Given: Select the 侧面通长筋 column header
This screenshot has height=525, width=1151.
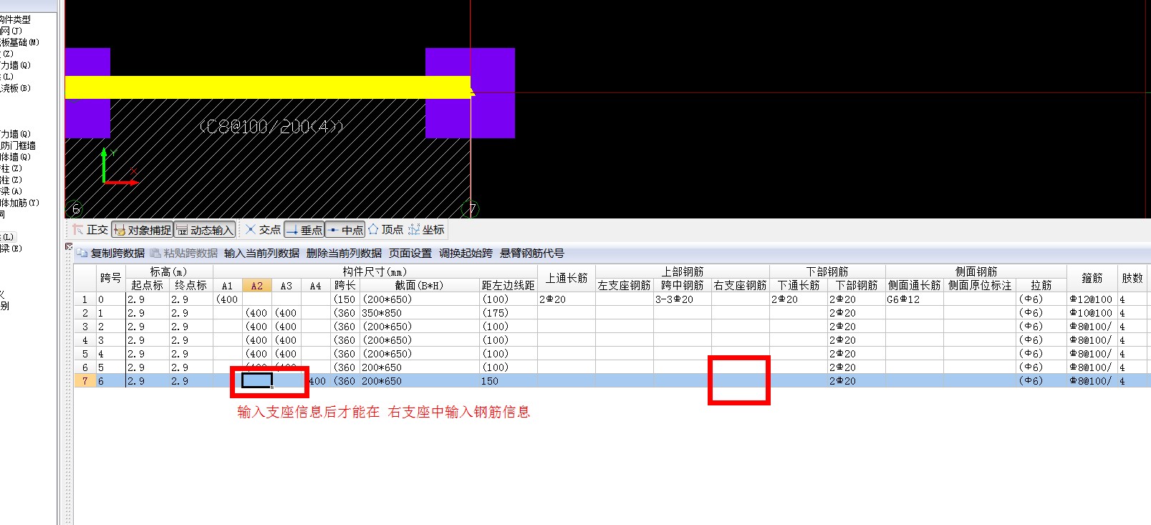Looking at the screenshot, I should (x=914, y=285).
